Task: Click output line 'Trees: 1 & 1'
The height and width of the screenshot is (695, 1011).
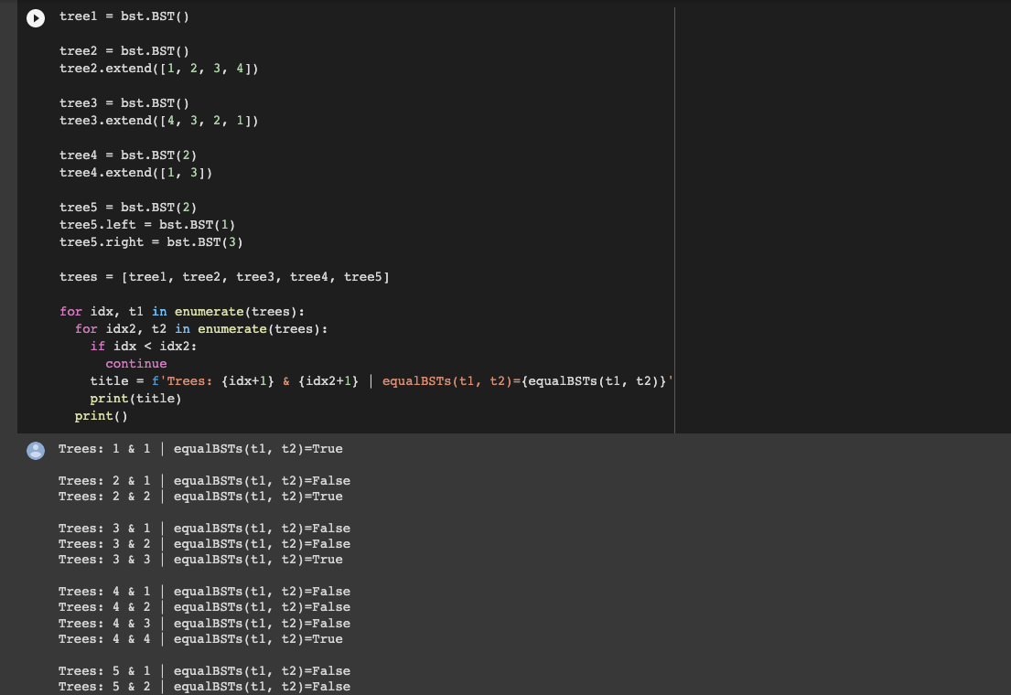Action: point(200,449)
